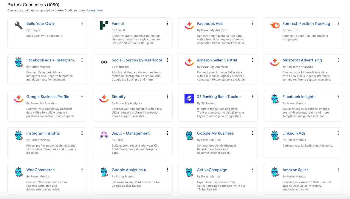350x199 pixels.
Task: Select the Jepto - Management title
Action: pyautogui.click(x=131, y=133)
